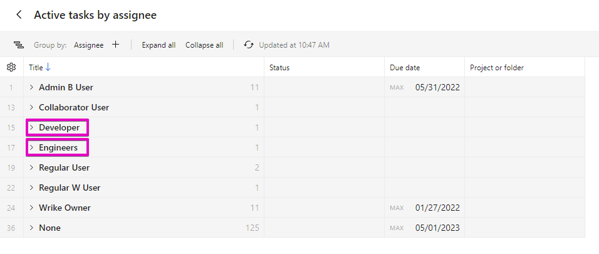Screen dimensions: 599x254
Task: Click the back arrow icon
Action: tap(19, 14)
